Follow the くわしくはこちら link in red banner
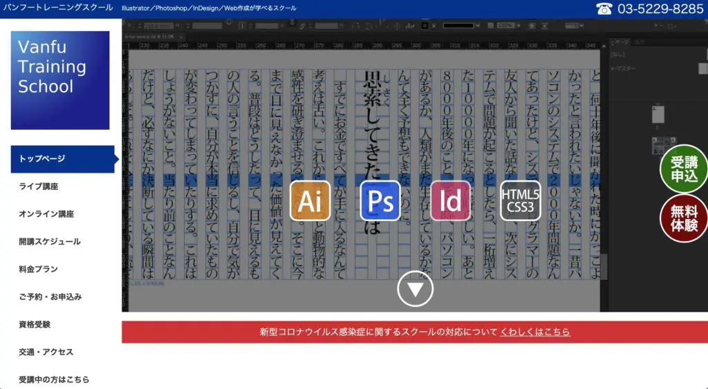The image size is (708, 389). coord(535,332)
